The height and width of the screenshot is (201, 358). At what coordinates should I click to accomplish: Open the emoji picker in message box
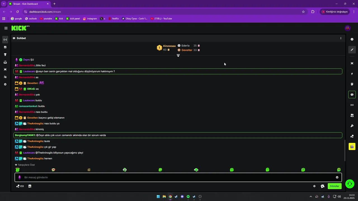[337, 177]
